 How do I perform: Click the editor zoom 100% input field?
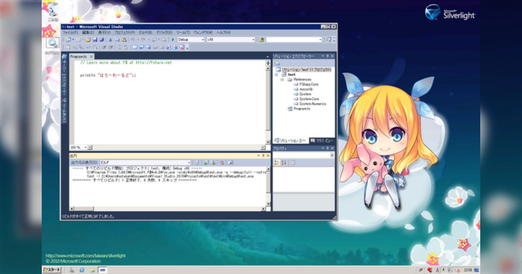coord(76,147)
